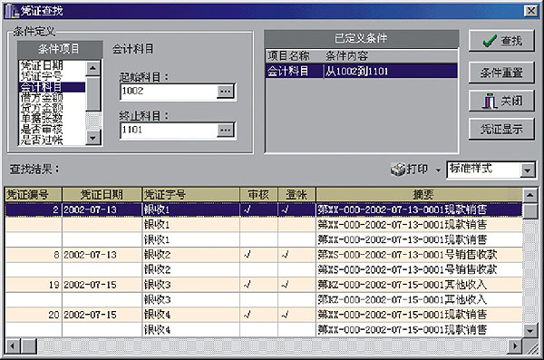544x360 pixels.
Task: Click the results table scroll-down arrow
Action: (529, 330)
